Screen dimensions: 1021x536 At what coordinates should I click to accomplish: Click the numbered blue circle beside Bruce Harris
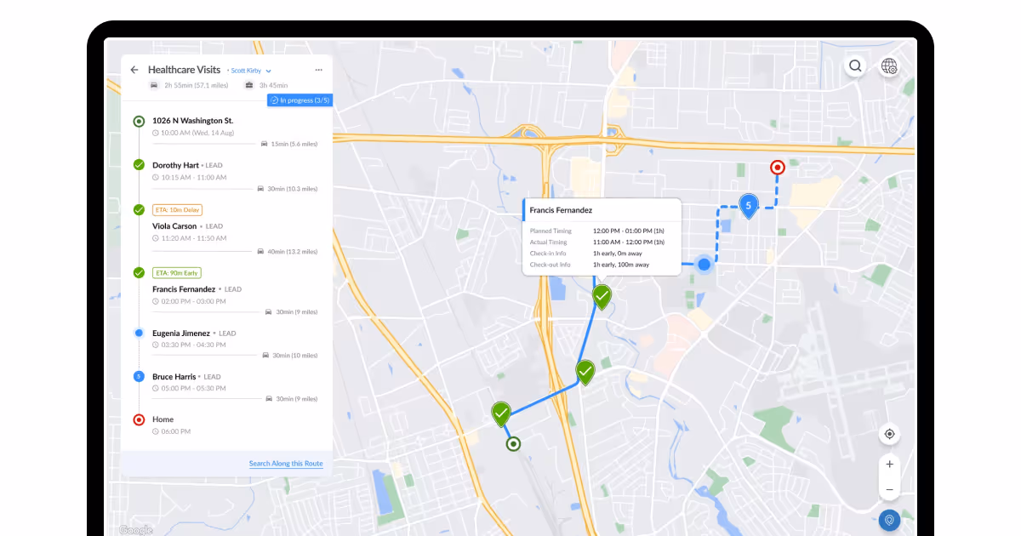pos(139,376)
